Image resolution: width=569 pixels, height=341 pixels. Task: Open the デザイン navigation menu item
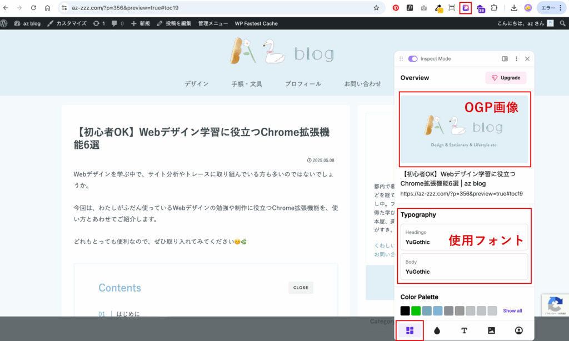[196, 84]
